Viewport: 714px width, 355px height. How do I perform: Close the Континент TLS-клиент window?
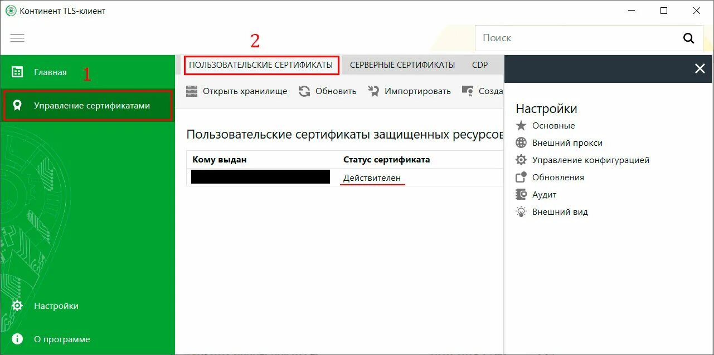point(697,11)
